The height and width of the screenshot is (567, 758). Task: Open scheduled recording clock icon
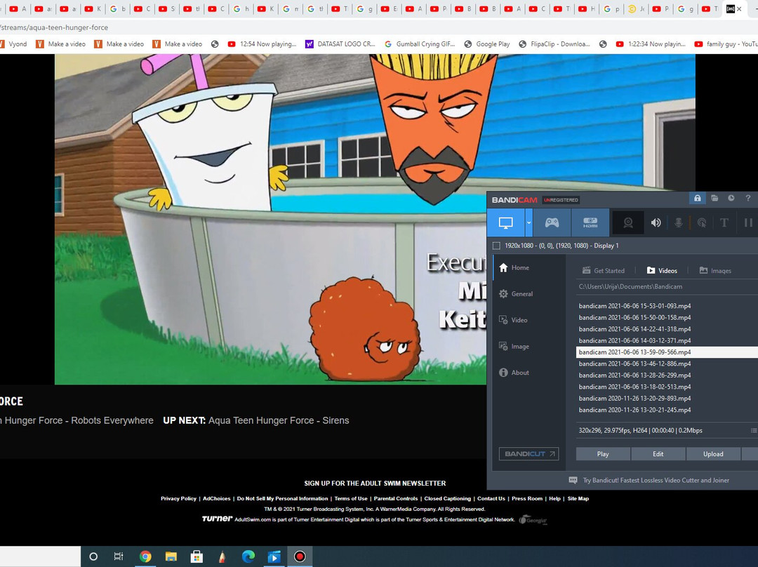coord(731,199)
